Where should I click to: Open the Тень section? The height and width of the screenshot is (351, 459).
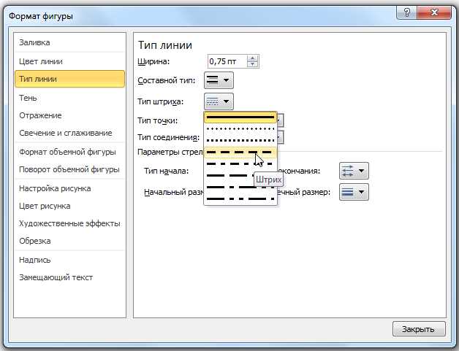69,98
